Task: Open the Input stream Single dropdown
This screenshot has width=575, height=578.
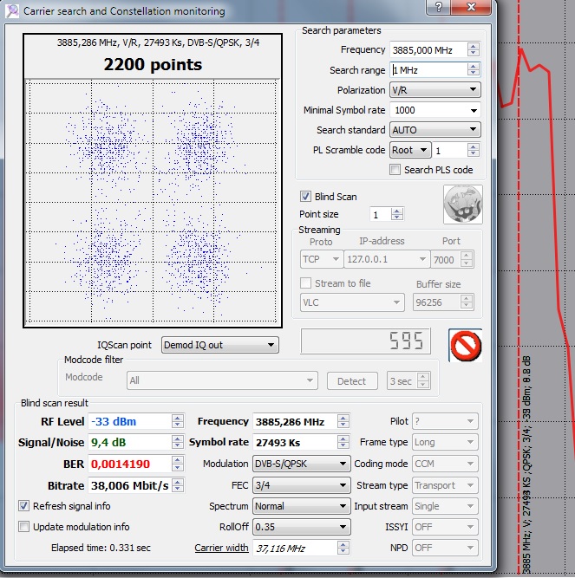Action: [x=445, y=506]
